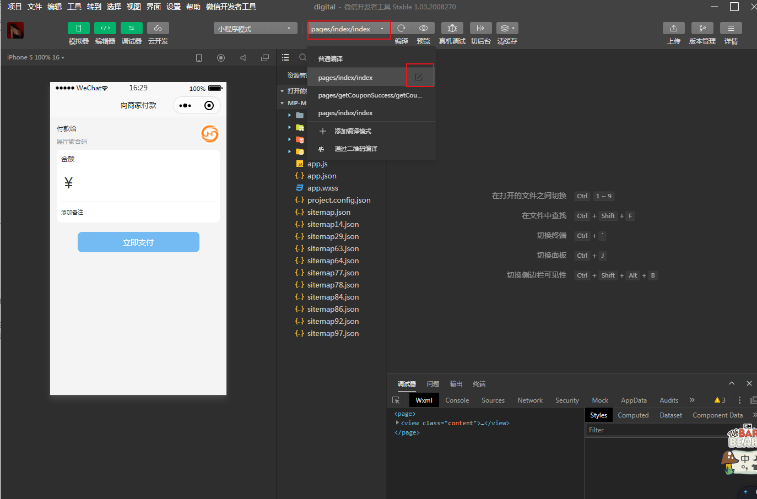Switch to the Computed styles tab
Viewport: 757px width, 499px height.
pyautogui.click(x=633, y=415)
